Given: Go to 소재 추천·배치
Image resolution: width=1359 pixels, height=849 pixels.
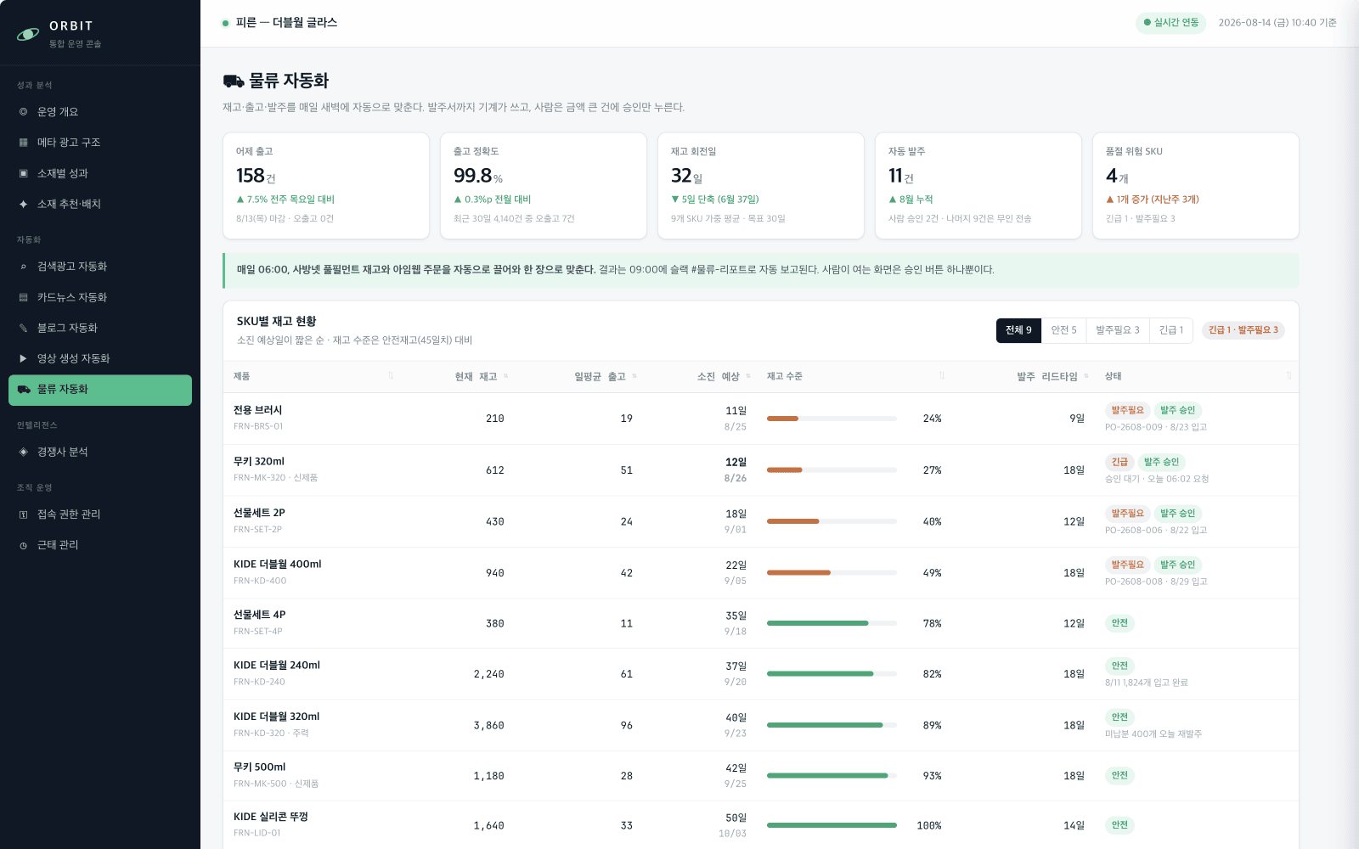Looking at the screenshot, I should point(100,204).
